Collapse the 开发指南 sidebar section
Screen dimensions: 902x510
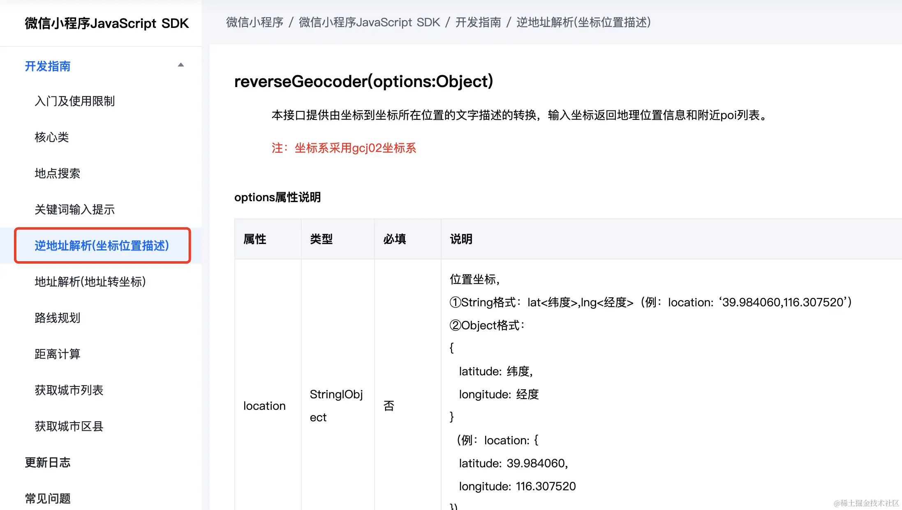coord(180,65)
